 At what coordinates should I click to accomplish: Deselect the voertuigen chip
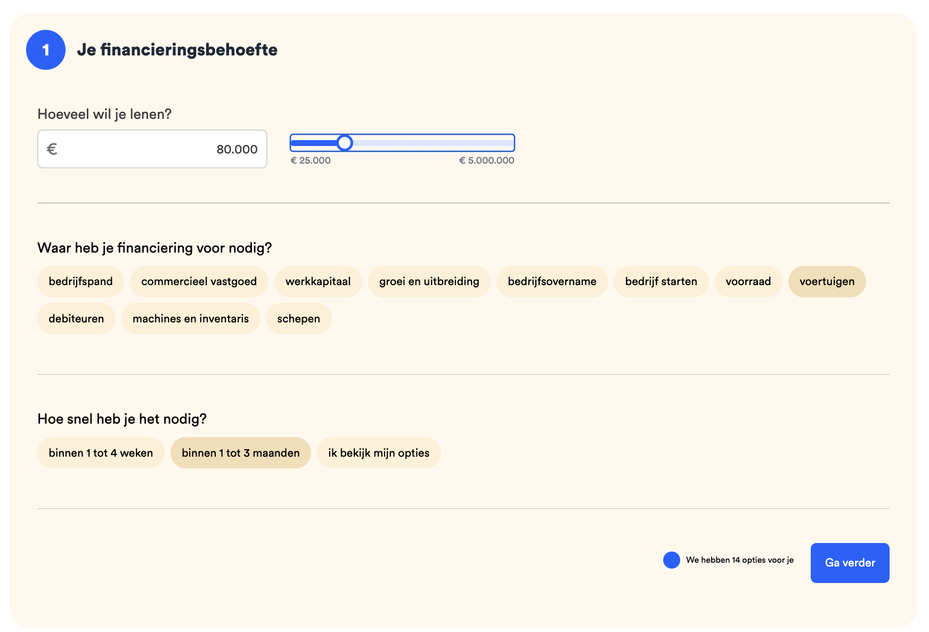click(827, 281)
